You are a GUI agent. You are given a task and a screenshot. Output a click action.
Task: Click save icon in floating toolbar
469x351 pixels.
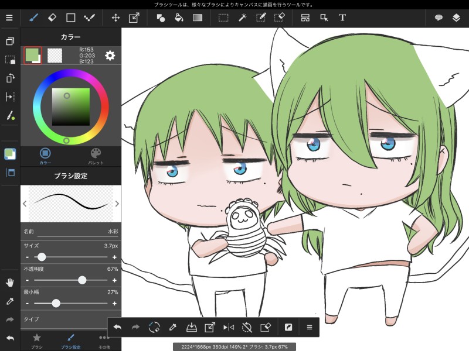coord(192,328)
